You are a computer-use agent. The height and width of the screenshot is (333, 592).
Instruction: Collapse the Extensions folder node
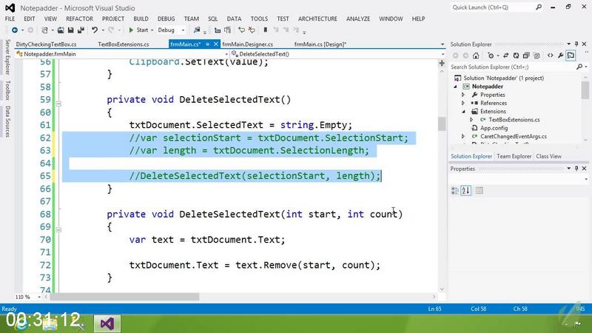[464, 112]
